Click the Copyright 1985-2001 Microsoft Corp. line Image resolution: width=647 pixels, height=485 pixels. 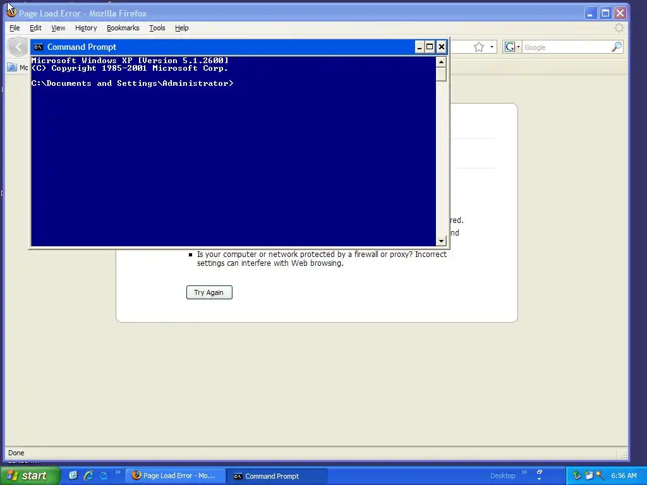tap(130, 68)
